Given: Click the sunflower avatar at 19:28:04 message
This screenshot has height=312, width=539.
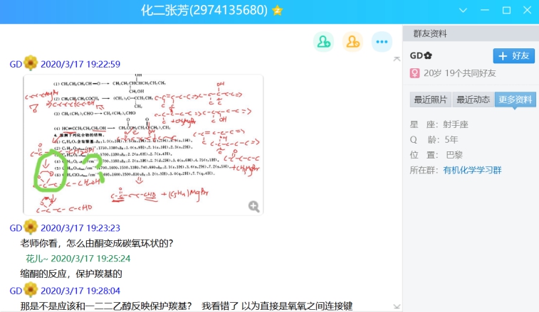Looking at the screenshot, I should click(31, 291).
